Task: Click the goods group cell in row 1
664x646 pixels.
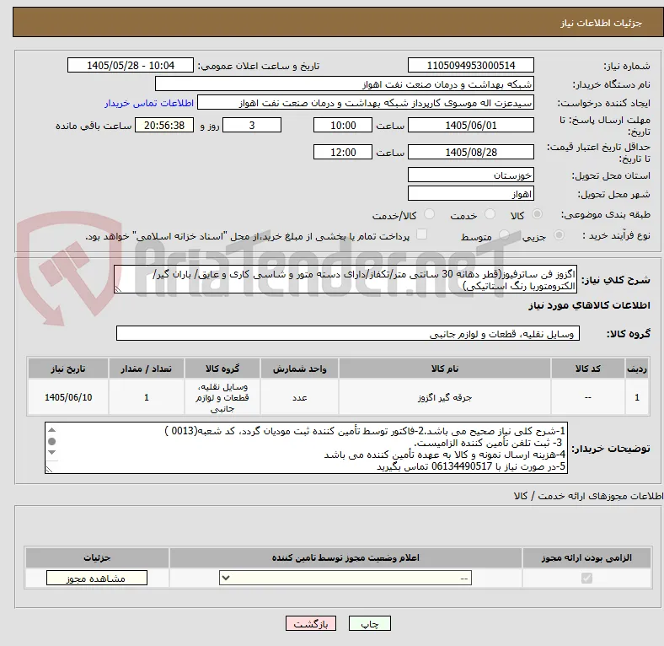Action: click(x=222, y=397)
